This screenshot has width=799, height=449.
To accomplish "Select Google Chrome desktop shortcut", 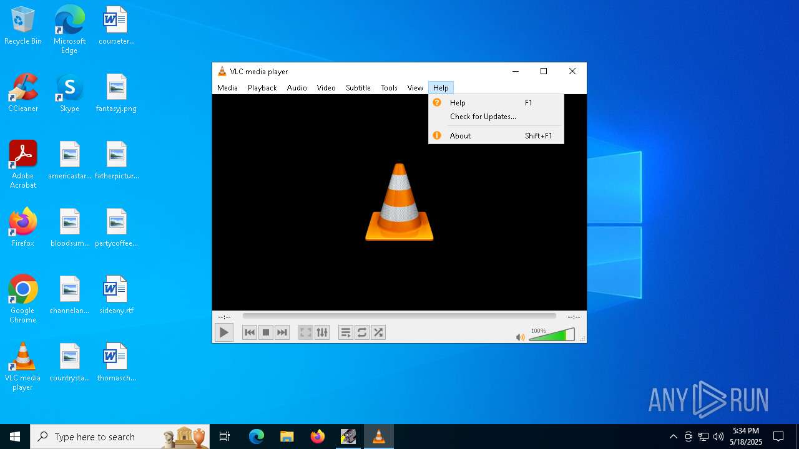I will click(23, 299).
